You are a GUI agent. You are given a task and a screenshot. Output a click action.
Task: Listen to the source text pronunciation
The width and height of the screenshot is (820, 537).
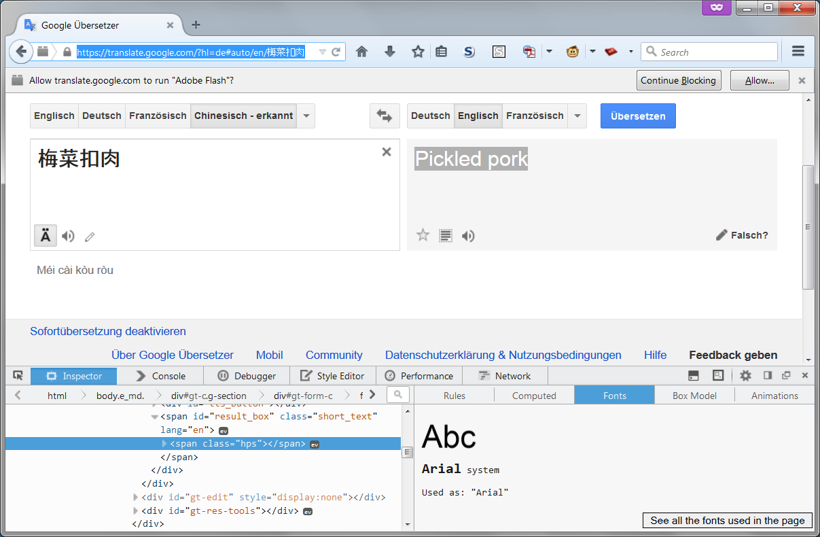68,237
